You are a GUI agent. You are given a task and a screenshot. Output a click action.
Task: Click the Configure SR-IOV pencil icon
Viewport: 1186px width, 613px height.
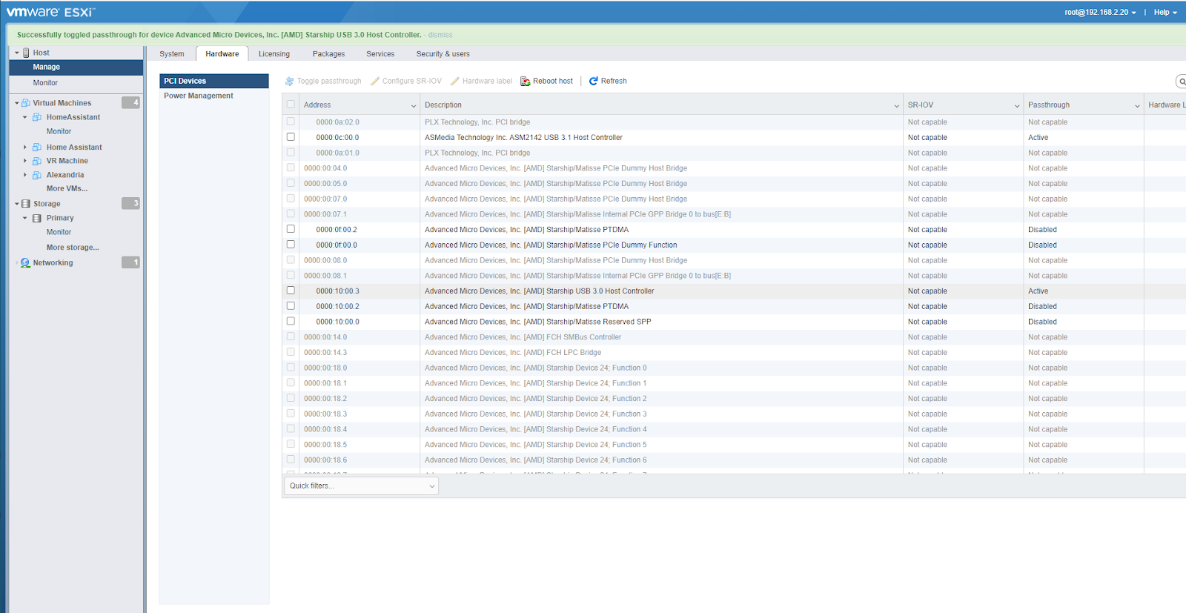click(x=375, y=81)
